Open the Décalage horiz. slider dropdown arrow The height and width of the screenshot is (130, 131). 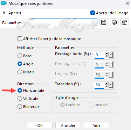click(x=111, y=55)
